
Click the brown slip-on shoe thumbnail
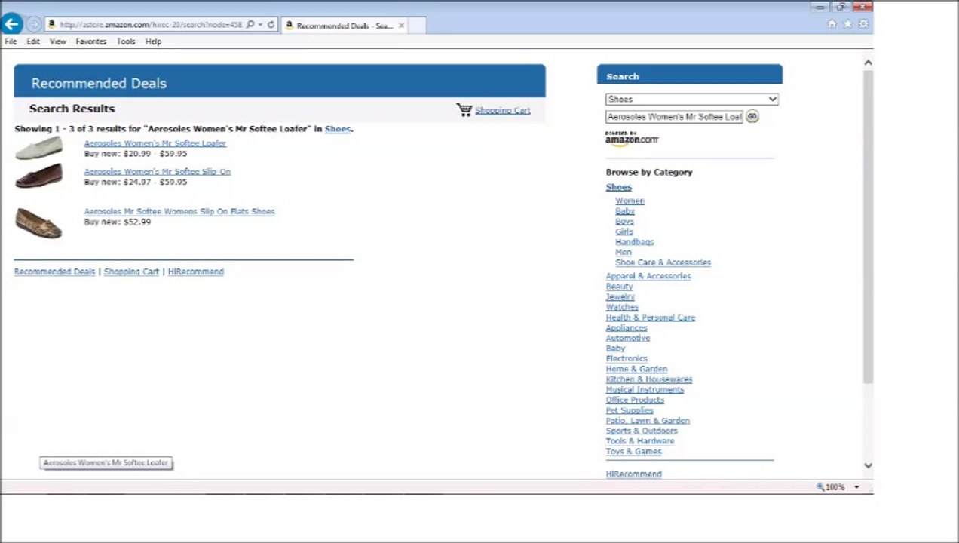tap(39, 176)
